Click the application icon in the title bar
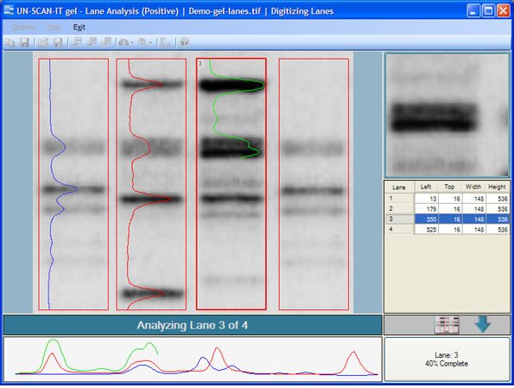 (x=9, y=10)
